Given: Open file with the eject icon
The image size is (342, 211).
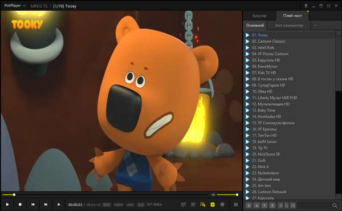Looking at the screenshot, I should pos(59,205).
